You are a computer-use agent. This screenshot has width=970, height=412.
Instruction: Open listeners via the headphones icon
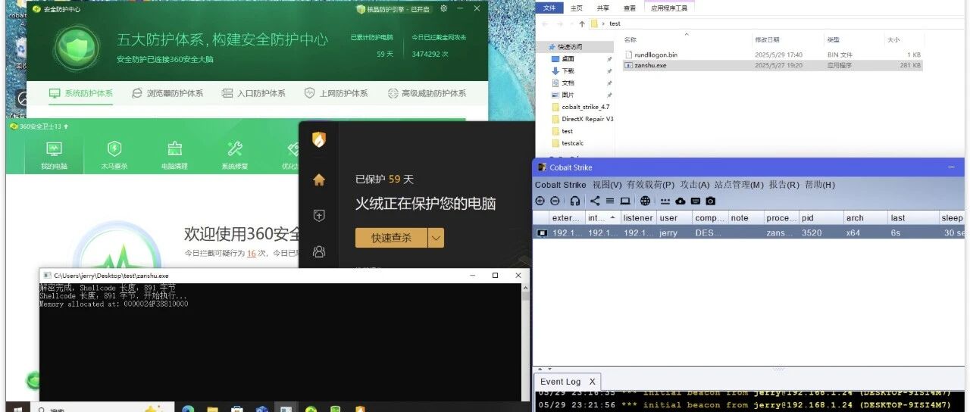(x=575, y=201)
